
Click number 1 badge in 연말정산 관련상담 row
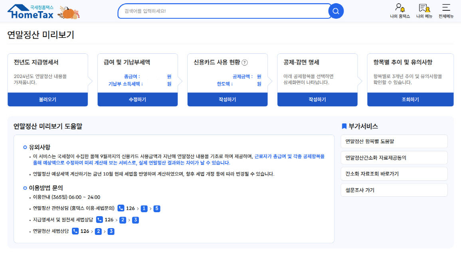144,209
